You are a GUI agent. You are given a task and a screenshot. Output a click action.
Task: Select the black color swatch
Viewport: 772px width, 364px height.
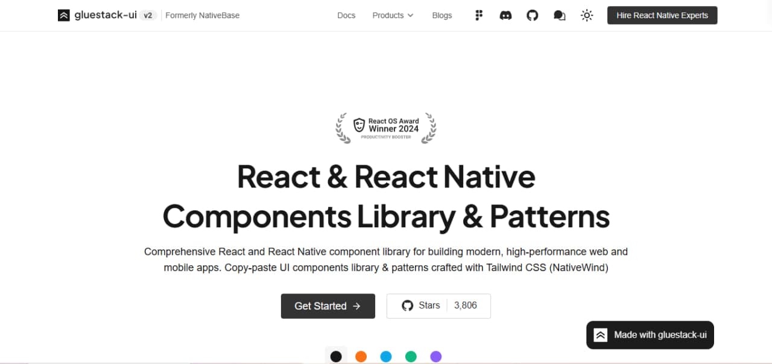tap(336, 356)
